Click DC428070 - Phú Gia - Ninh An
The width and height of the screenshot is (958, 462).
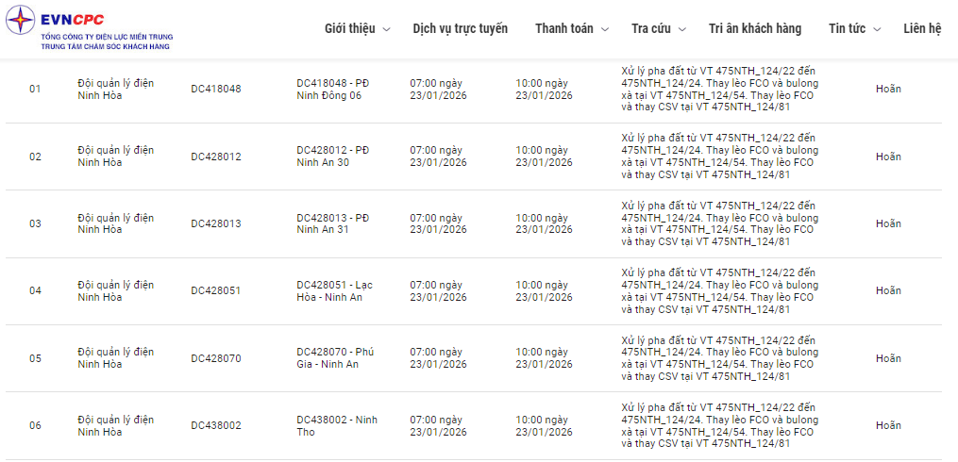(x=334, y=358)
